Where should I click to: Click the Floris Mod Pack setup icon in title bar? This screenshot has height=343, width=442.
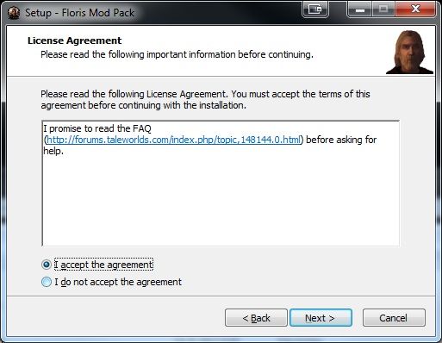tap(13, 13)
